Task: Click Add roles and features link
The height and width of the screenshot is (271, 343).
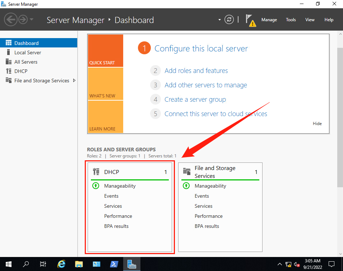Action: (x=196, y=71)
